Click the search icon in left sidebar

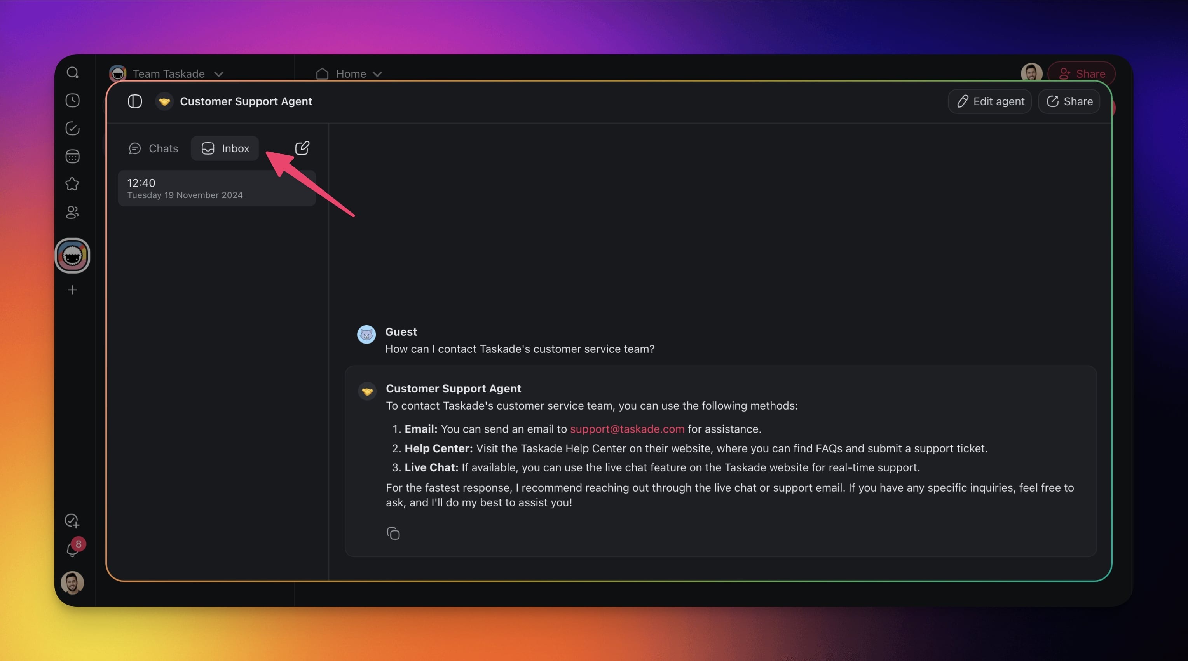pyautogui.click(x=72, y=73)
